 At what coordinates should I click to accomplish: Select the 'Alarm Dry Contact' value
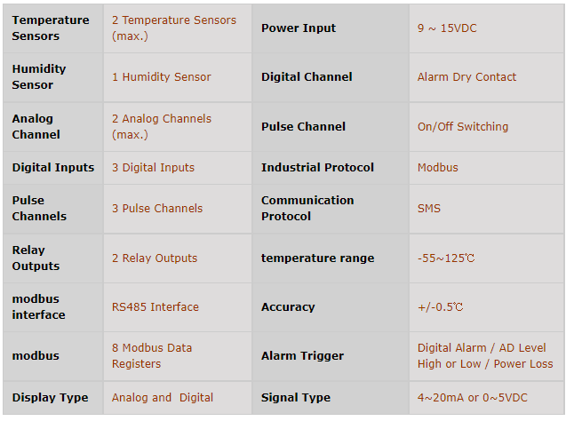pos(466,77)
